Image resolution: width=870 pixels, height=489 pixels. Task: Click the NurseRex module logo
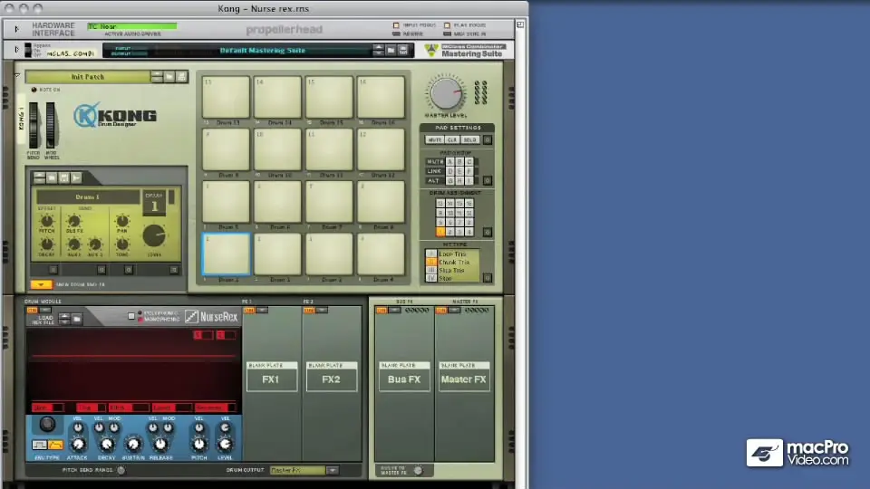coord(212,317)
